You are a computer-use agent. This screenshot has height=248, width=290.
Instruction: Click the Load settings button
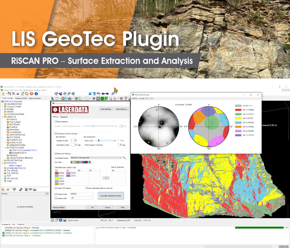[x=106, y=109]
